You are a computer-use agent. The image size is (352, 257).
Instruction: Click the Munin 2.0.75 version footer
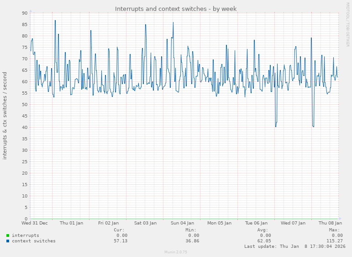[x=176, y=252]
